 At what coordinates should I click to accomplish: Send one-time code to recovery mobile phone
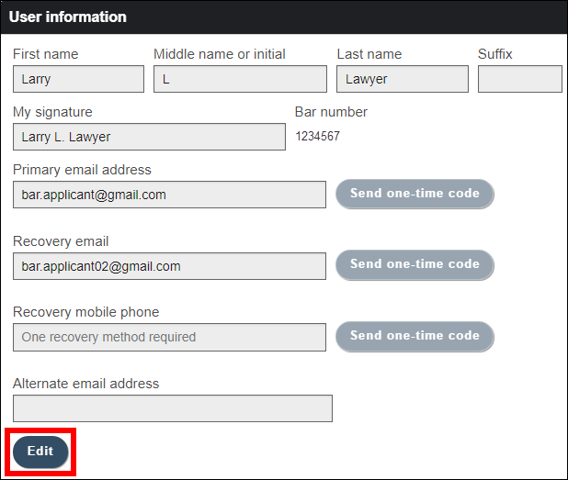pyautogui.click(x=415, y=336)
